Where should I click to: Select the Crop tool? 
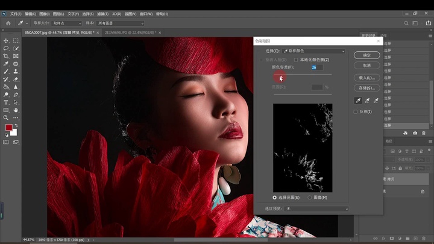click(6, 56)
